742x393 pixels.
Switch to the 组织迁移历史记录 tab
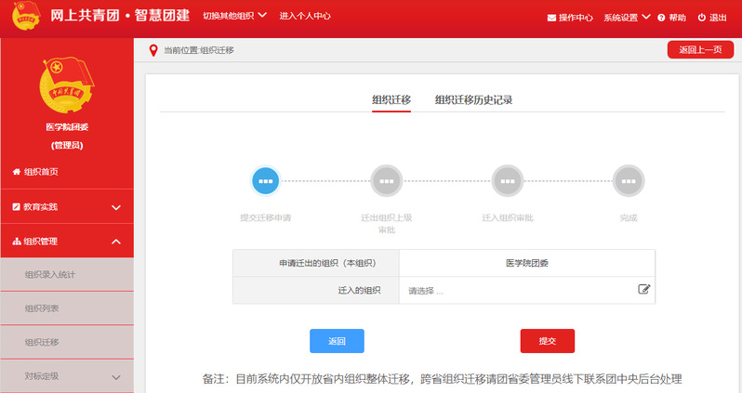[x=473, y=100]
